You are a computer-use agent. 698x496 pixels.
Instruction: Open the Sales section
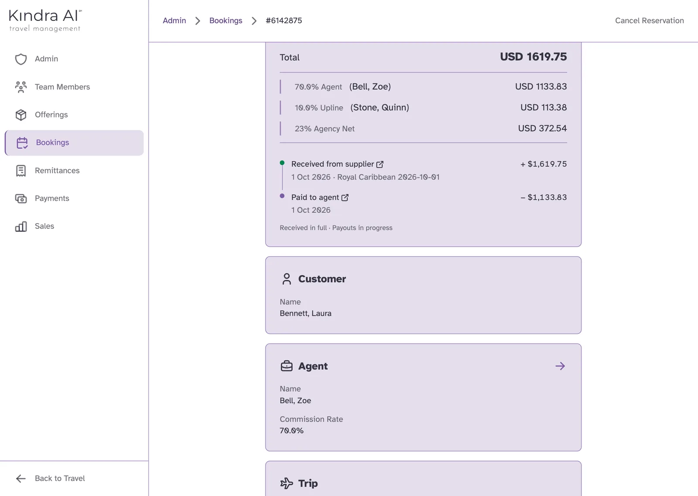74,226
